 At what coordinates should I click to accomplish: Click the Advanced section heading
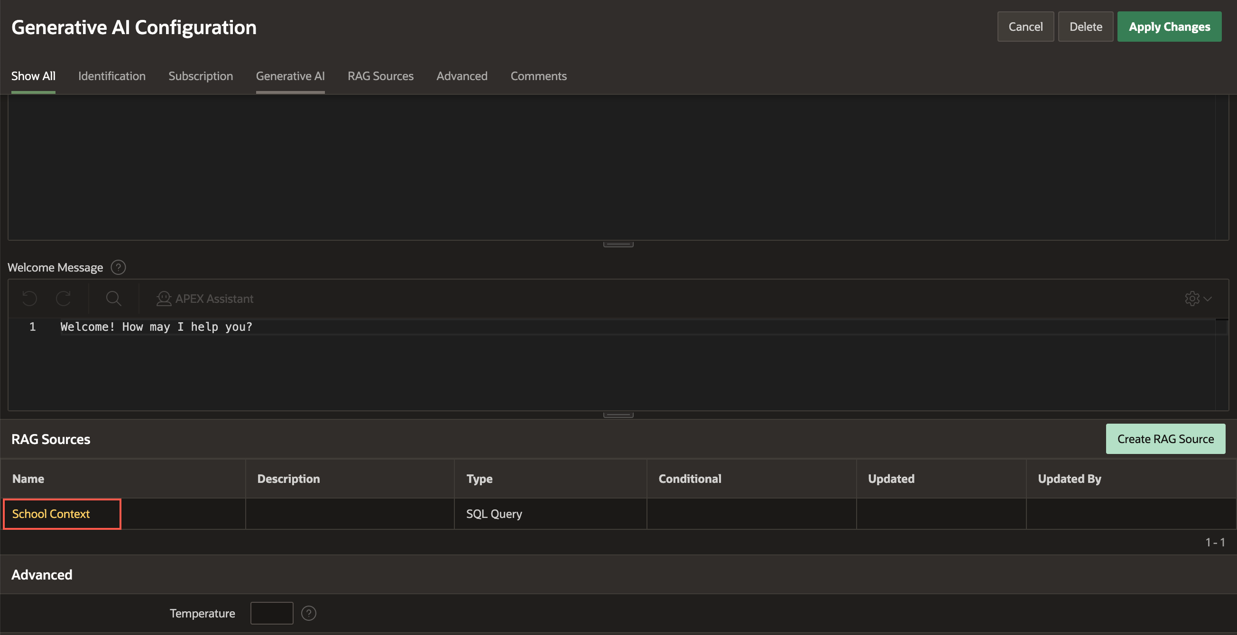[x=42, y=574]
